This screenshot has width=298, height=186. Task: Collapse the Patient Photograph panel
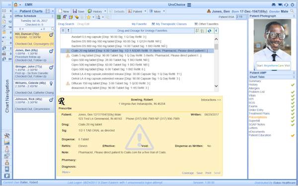294,16
